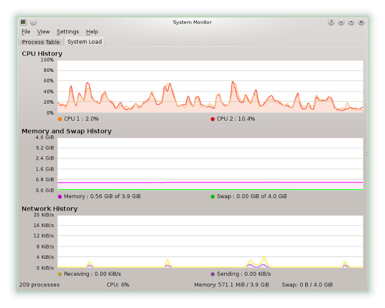Click the Memory and Swap History heading
Image resolution: width=385 pixels, height=308 pixels.
(67, 131)
